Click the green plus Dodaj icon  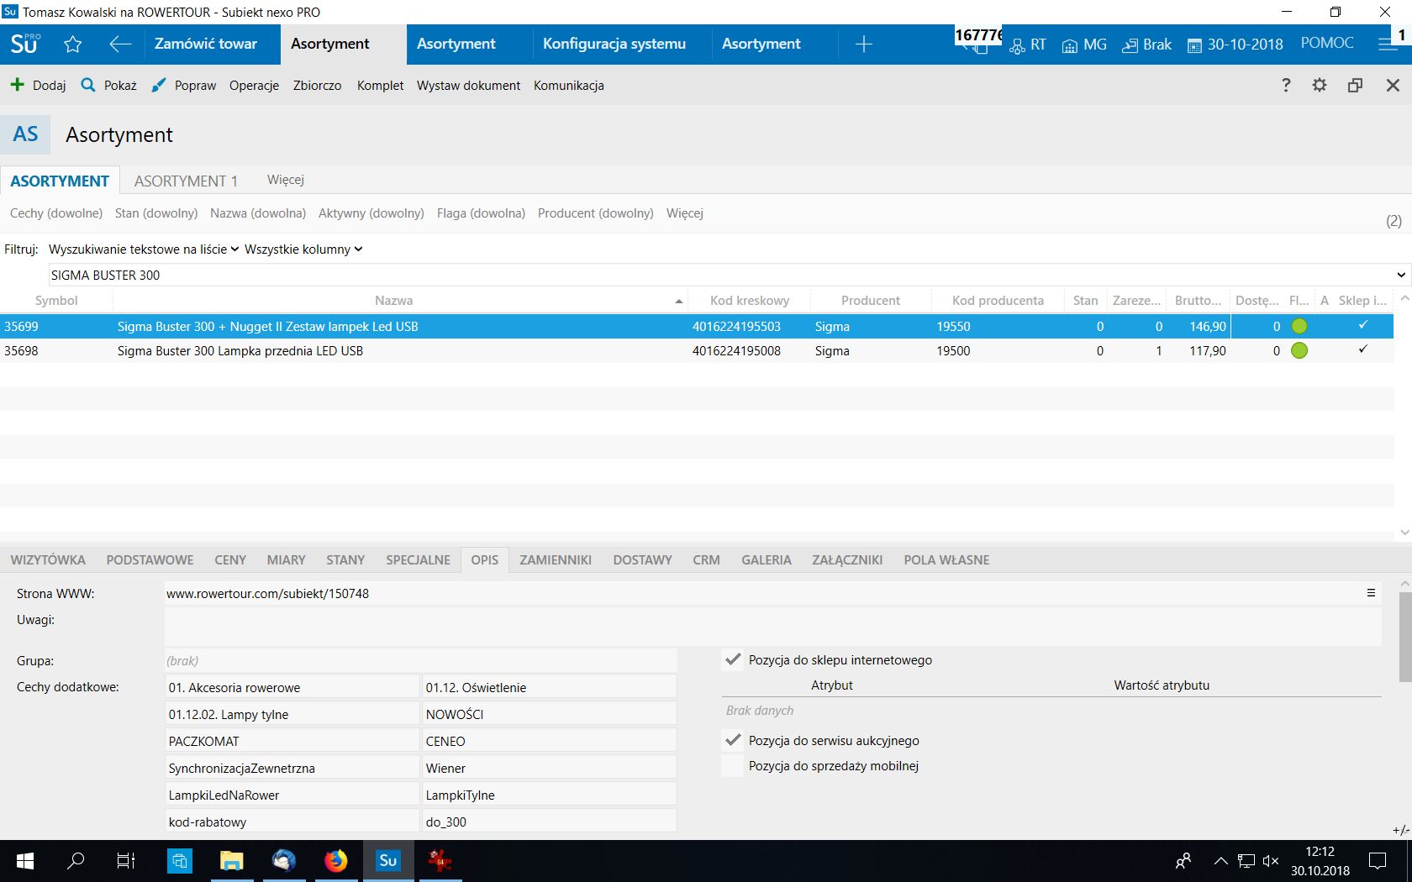[17, 85]
